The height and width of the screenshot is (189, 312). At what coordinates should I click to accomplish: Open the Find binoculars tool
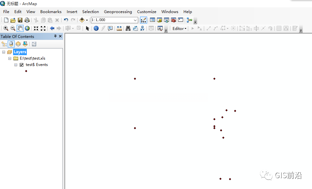[x=128, y=28]
